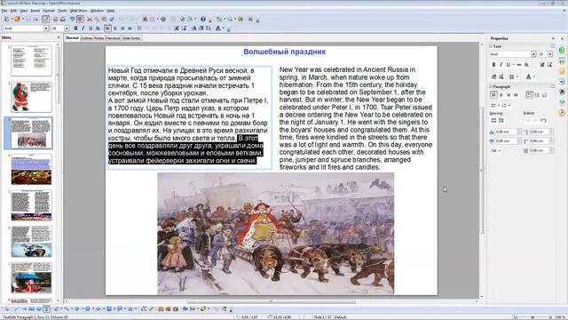The width and height of the screenshot is (568, 320).
Task: Toggle Justified in sidebar Paragraph section
Action: (x=516, y=95)
